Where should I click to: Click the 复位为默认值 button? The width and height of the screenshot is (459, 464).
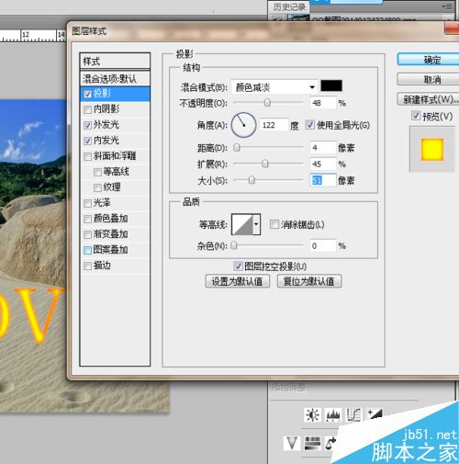(x=309, y=281)
